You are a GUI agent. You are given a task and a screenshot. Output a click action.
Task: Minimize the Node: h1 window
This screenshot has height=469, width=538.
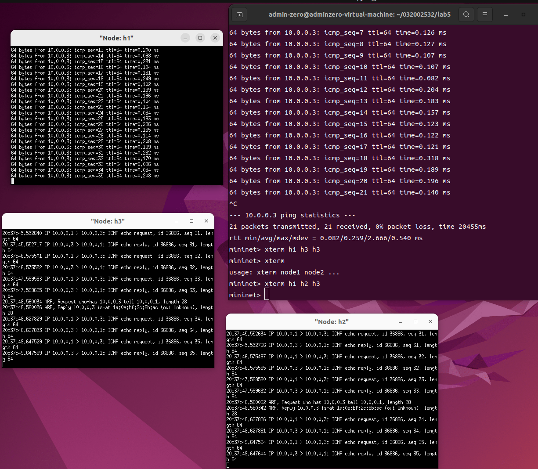pyautogui.click(x=185, y=38)
